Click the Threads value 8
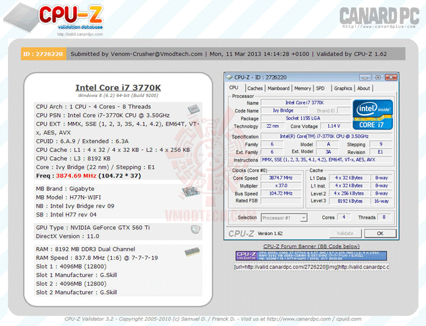The image size is (426, 326). click(x=384, y=217)
